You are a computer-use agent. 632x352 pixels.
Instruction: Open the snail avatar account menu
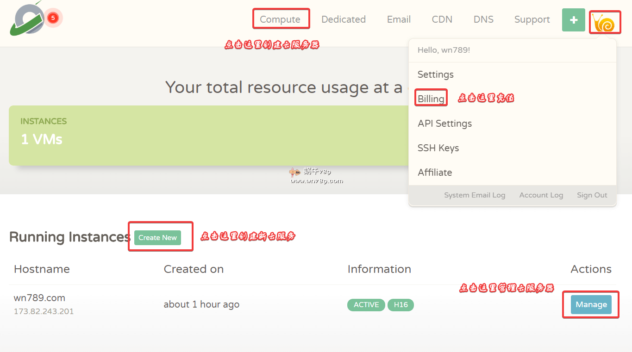tap(605, 22)
